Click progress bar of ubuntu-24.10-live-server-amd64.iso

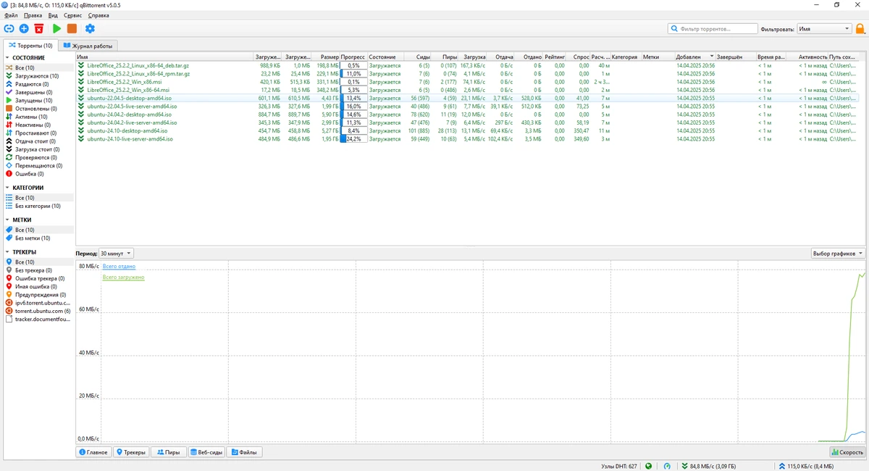coord(353,139)
